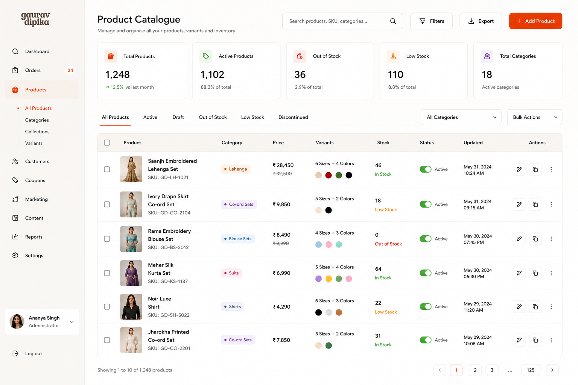The image size is (578, 385).
Task: Check the Rama Embroidery Blouse Set row
Action: point(107,239)
